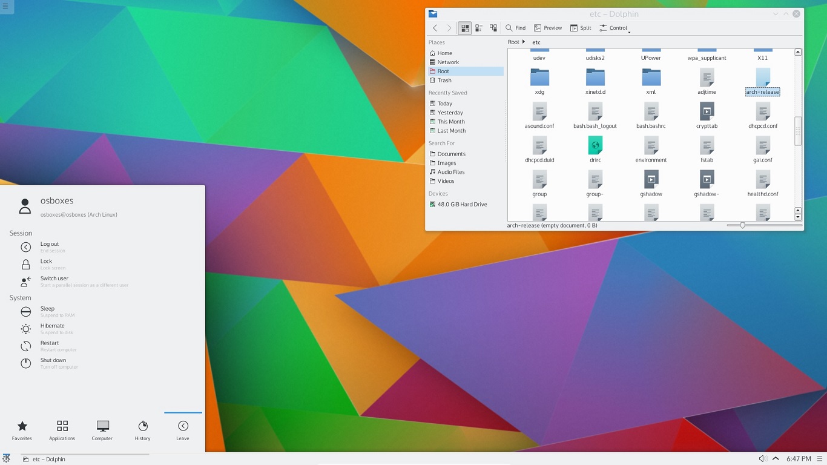Image resolution: width=827 pixels, height=465 pixels.
Task: Select Root in the Places panel
Action: click(466, 71)
